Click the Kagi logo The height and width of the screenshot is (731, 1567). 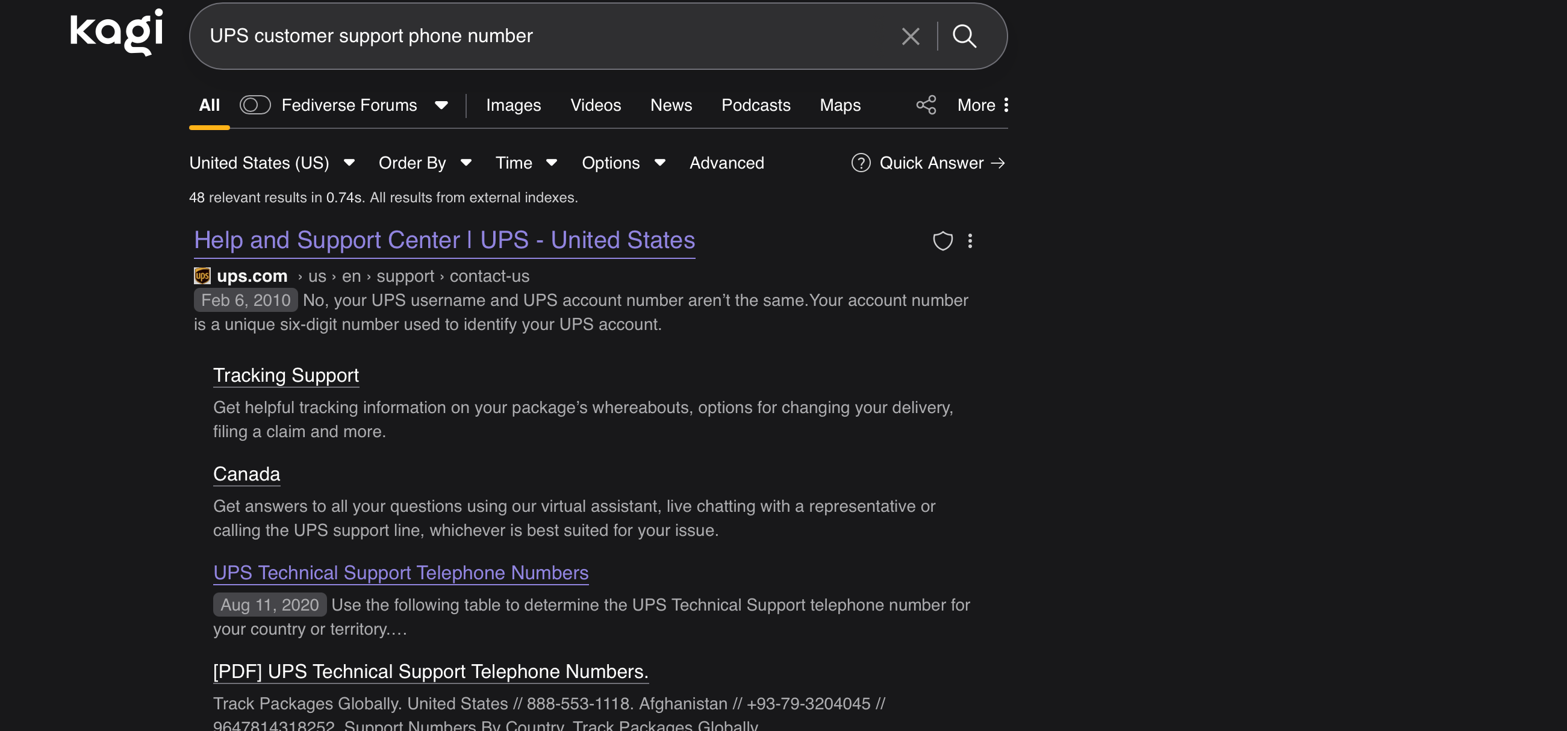click(x=116, y=32)
